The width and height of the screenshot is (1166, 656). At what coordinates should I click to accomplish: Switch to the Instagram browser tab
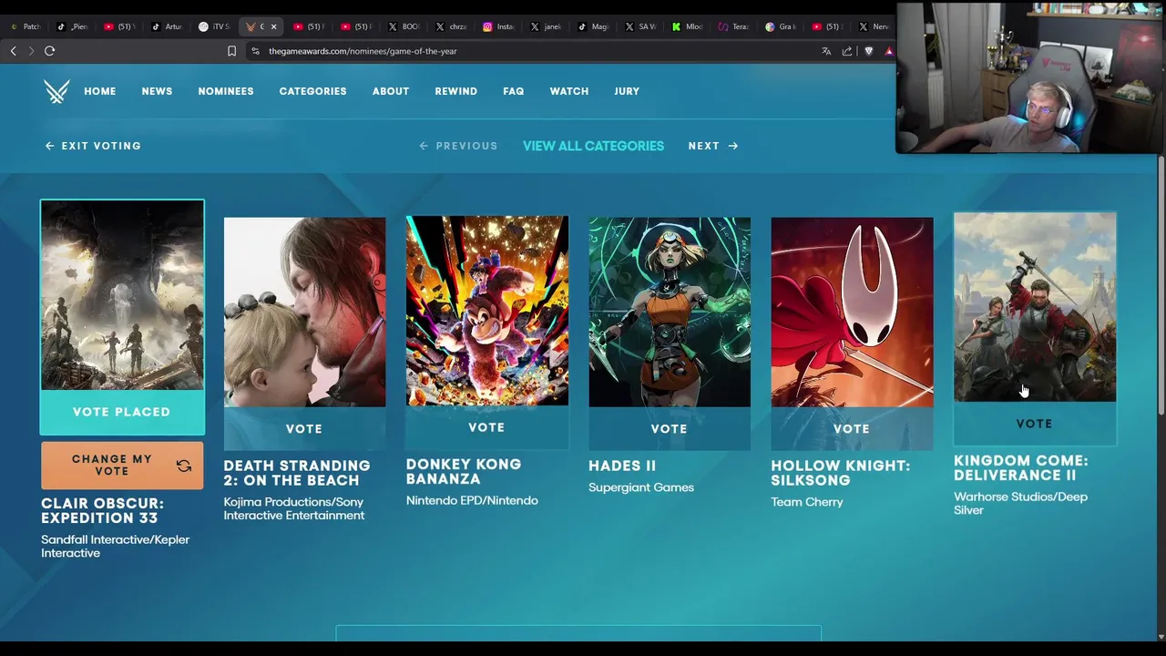point(499,26)
